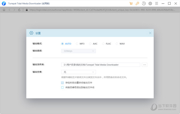Open the download history clock icon
Viewport: 180px width, 114px height.
pyautogui.click(x=144, y=4)
